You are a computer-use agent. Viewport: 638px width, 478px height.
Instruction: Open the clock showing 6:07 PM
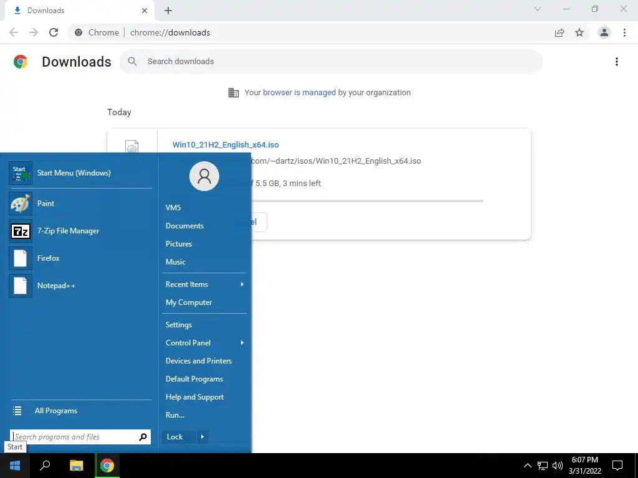click(584, 466)
